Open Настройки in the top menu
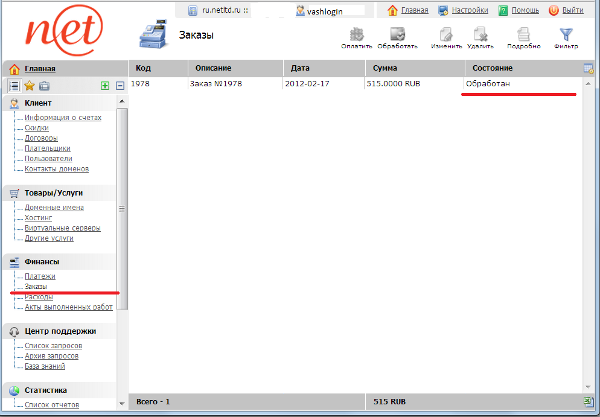Viewport: 600px width, 417px height. (470, 10)
